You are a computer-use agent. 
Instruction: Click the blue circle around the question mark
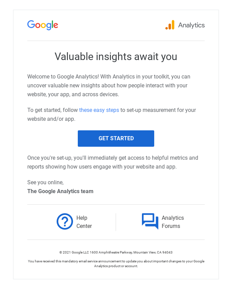pos(65,221)
